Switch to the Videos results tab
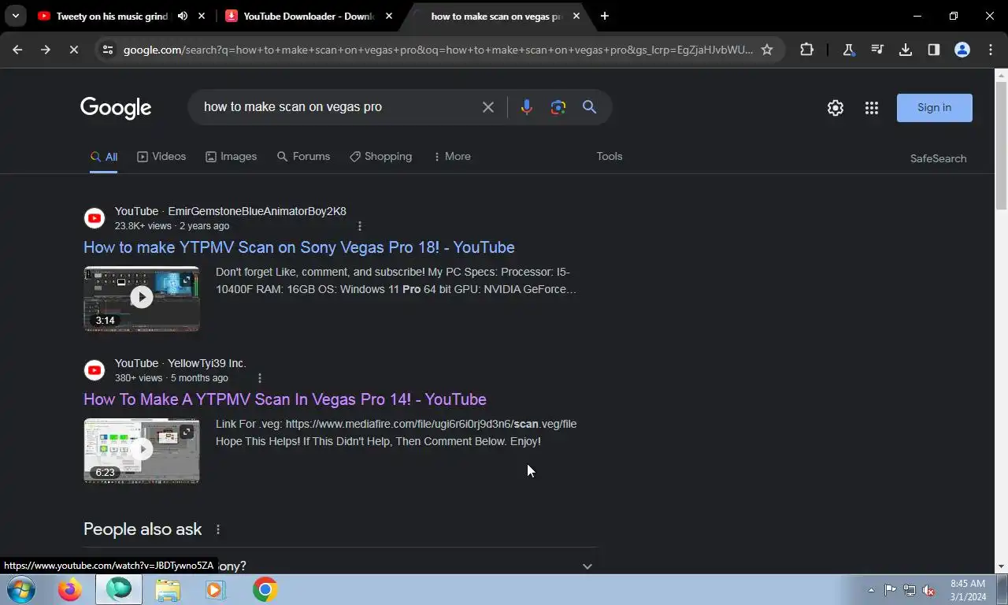Screen dimensions: 1008x605 pos(161,157)
